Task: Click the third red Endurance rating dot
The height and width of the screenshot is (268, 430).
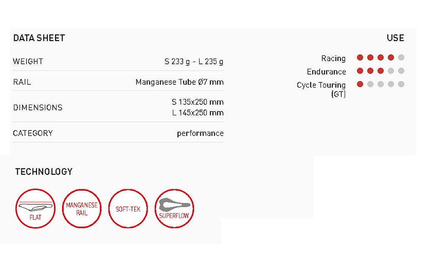Action: pyautogui.click(x=381, y=71)
